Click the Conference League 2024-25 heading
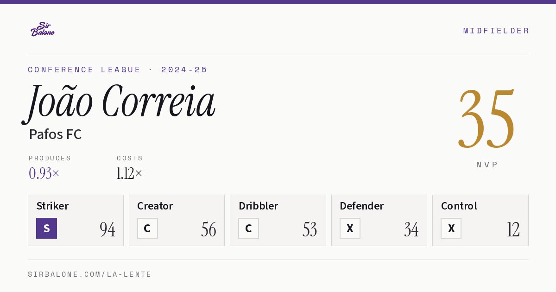This screenshot has height=292, width=556. (118, 70)
